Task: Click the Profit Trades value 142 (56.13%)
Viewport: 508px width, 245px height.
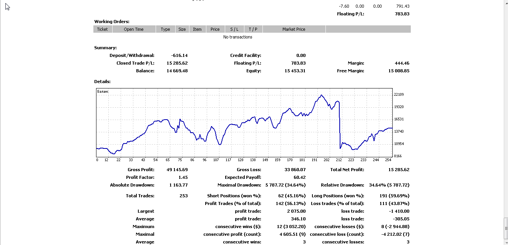Action: [x=291, y=203]
